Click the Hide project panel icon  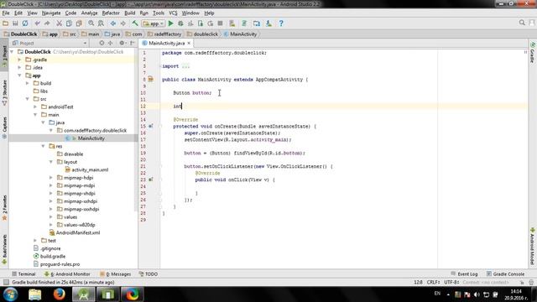[133, 43]
